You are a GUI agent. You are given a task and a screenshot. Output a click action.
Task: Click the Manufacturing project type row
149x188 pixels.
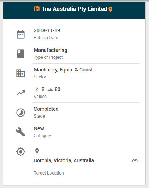click(86, 54)
